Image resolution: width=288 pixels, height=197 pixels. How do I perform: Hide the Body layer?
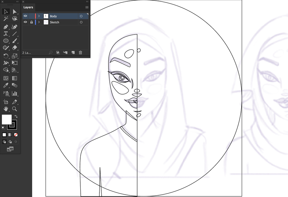tap(25, 16)
